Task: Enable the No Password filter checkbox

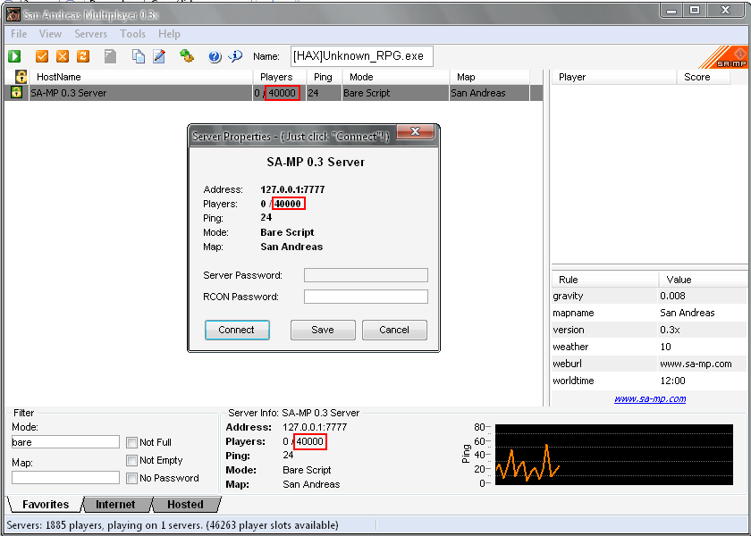Action: pos(131,478)
